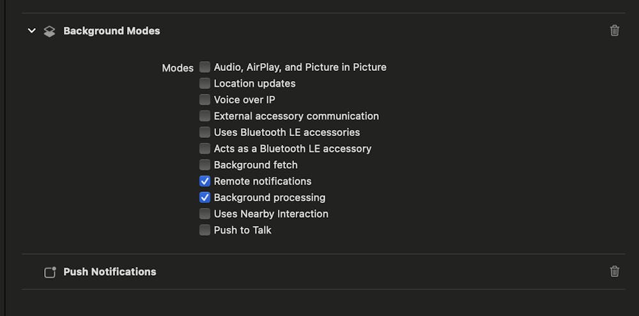Click the Push Notifications capability icon
The height and width of the screenshot is (316, 639).
point(50,272)
